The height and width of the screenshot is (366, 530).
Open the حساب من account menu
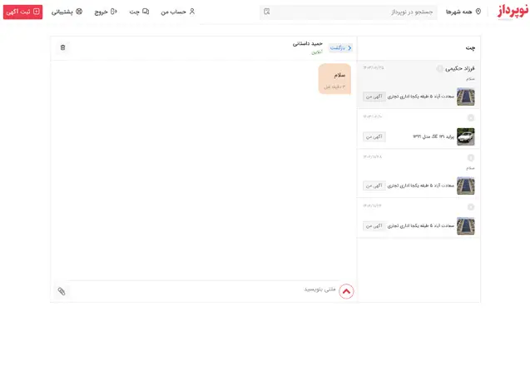(178, 12)
